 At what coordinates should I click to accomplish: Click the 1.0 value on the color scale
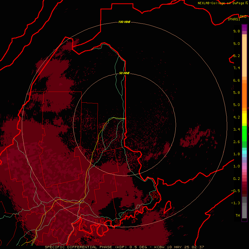[x=237, y=166]
